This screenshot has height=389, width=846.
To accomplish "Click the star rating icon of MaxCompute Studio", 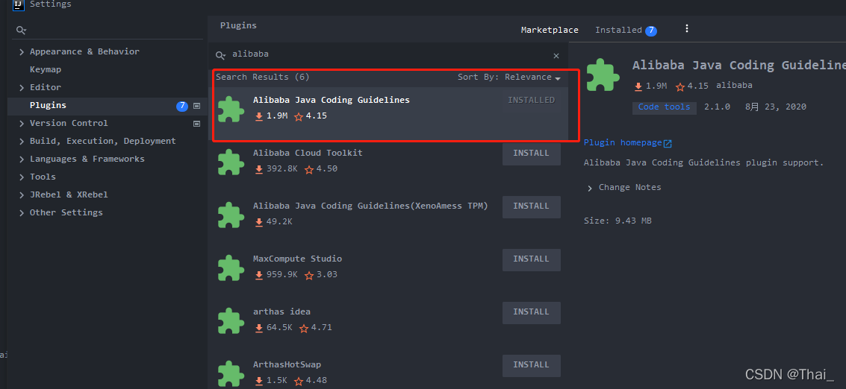I will point(309,275).
